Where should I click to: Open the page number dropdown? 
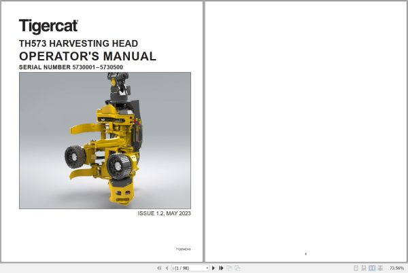207,268
